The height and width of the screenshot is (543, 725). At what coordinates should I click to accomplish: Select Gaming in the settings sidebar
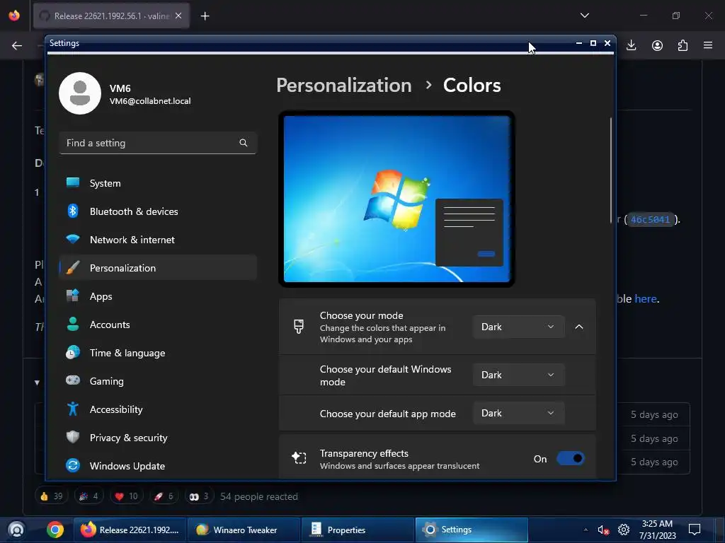[x=158, y=381]
